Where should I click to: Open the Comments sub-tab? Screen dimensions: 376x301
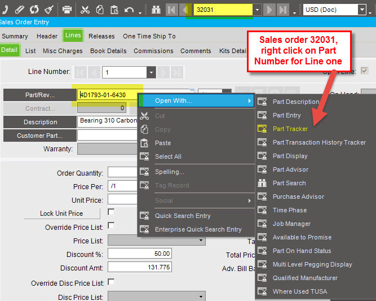(196, 51)
